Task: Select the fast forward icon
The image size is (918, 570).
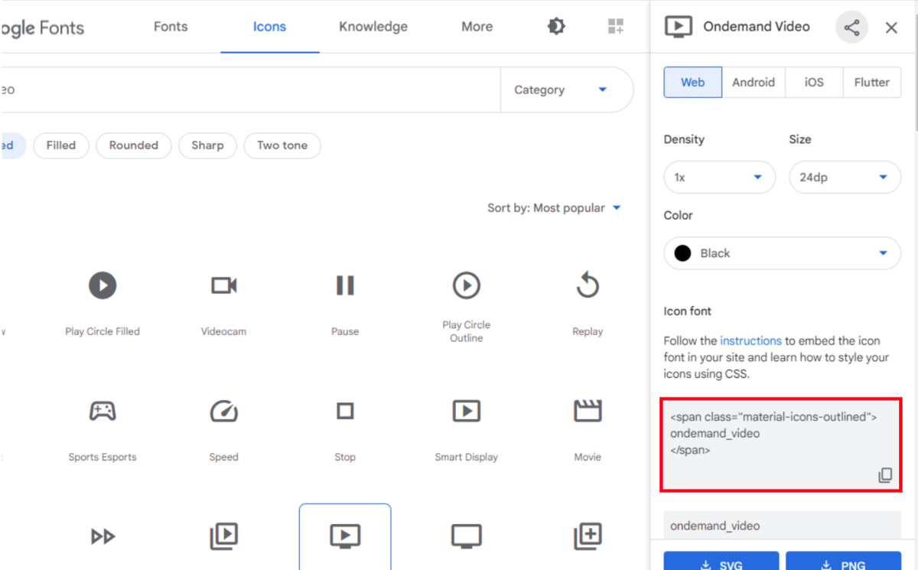Action: tap(103, 536)
